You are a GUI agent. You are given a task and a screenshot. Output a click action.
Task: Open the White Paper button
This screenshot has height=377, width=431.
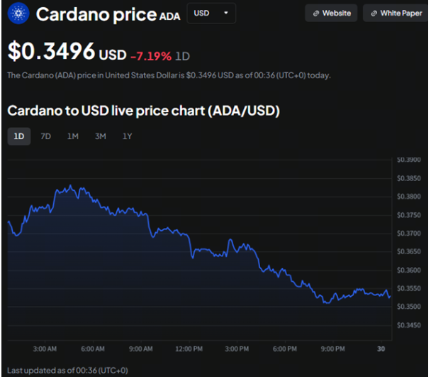395,13
